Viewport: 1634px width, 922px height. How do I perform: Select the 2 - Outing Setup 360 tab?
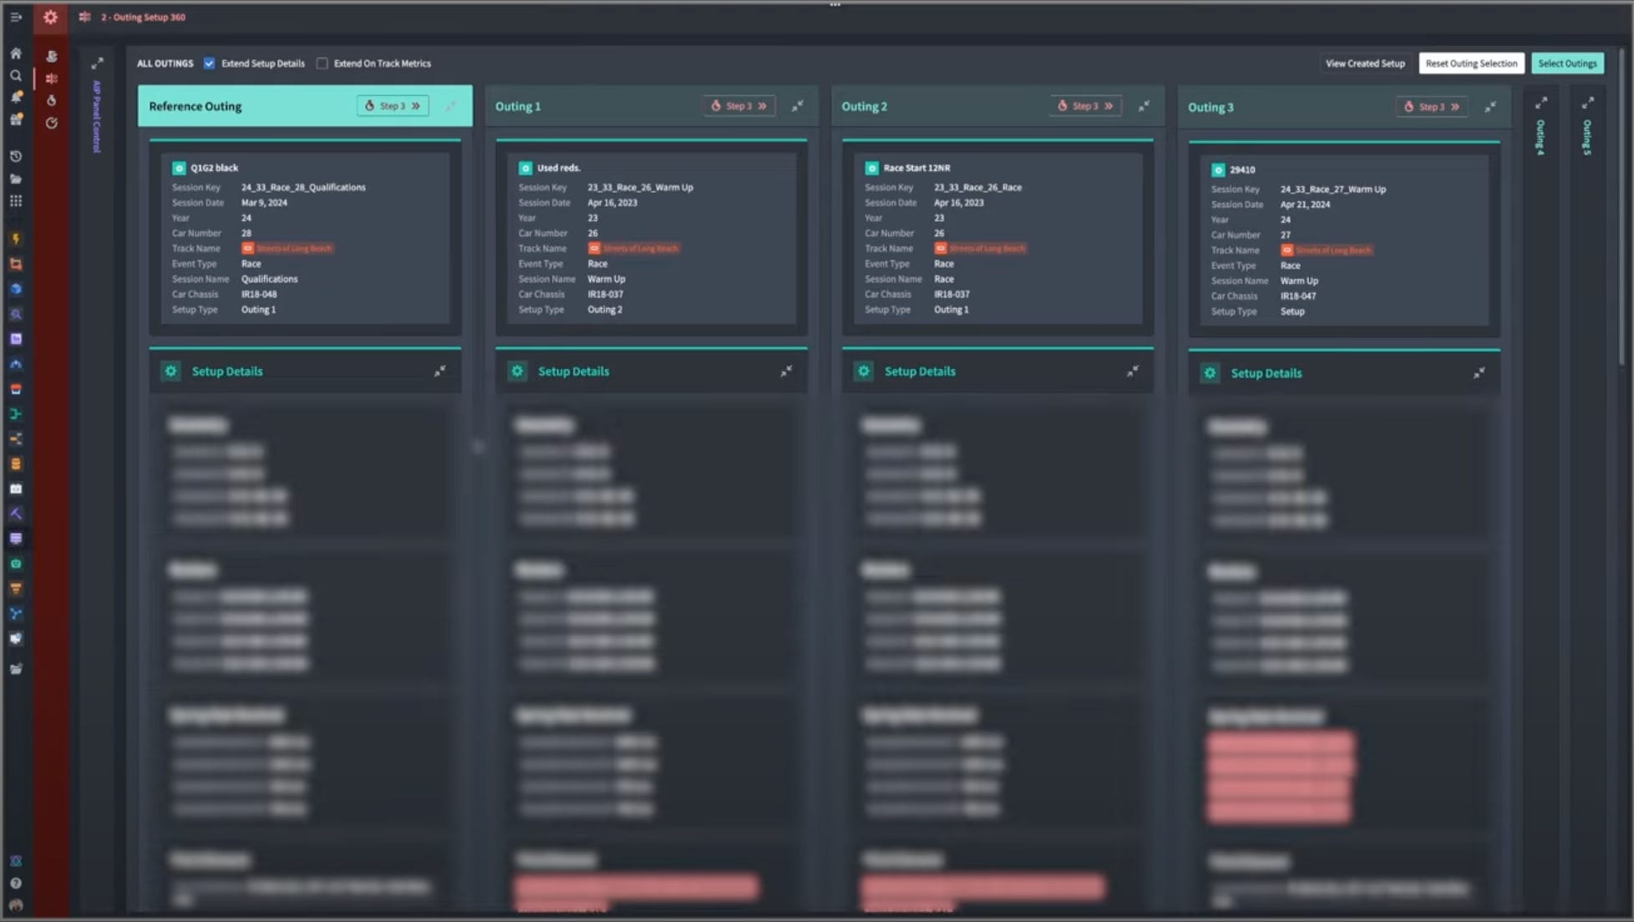pos(143,17)
